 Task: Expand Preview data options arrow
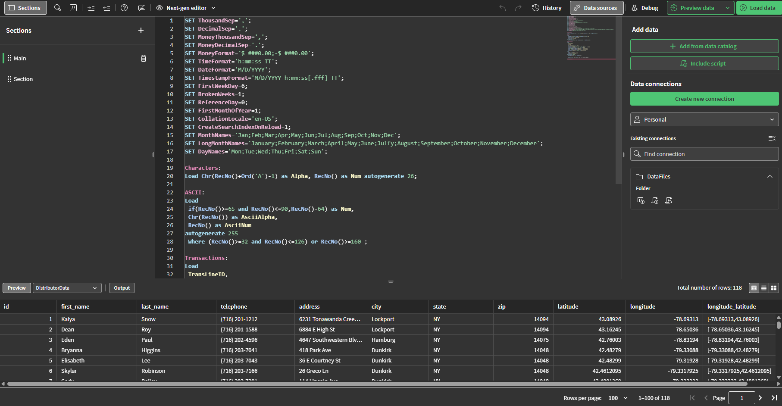pyautogui.click(x=728, y=8)
